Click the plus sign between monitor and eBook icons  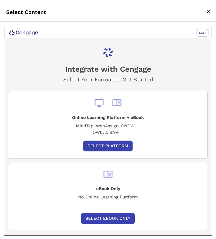pyautogui.click(x=108, y=103)
